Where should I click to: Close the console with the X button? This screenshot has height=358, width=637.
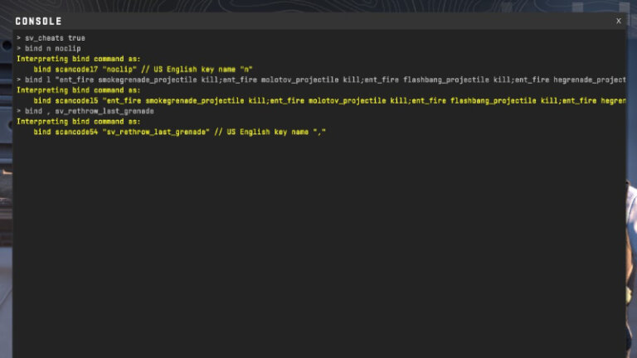(x=618, y=21)
